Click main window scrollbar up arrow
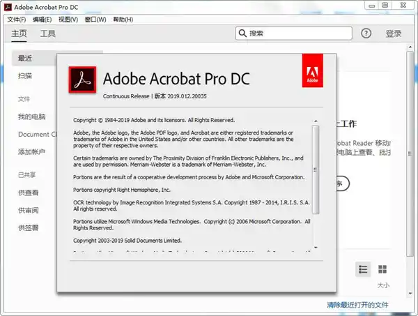Screen dimensions: 418x316 pos(410,47)
